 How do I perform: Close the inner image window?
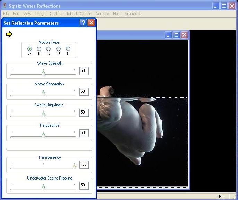click(x=184, y=35)
